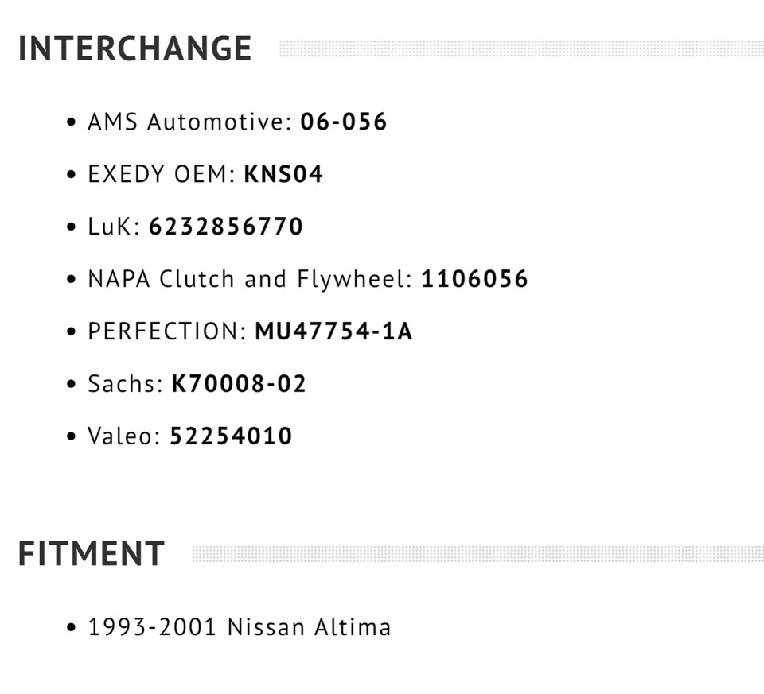Click the PERFECTION brand label
The width and height of the screenshot is (764, 694).
[166, 331]
